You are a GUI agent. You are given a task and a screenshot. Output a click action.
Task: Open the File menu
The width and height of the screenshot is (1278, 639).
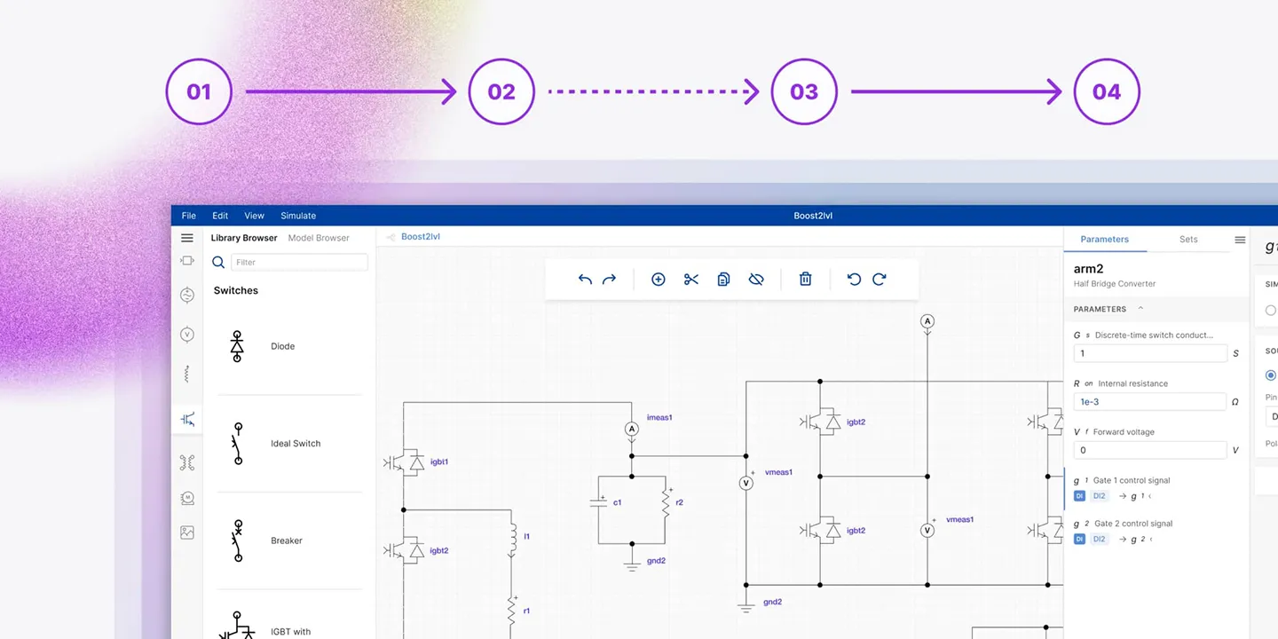(189, 216)
